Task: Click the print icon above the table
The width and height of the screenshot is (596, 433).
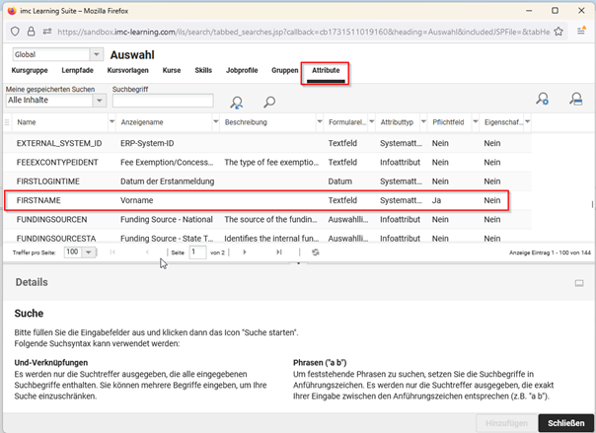Action: tap(576, 99)
